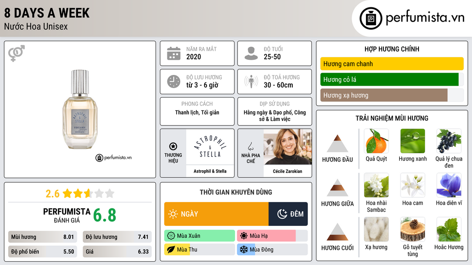Open the Quả lý chua đen note image
Image resolution: width=472 pixels, height=265 pixels.
[x=449, y=141]
